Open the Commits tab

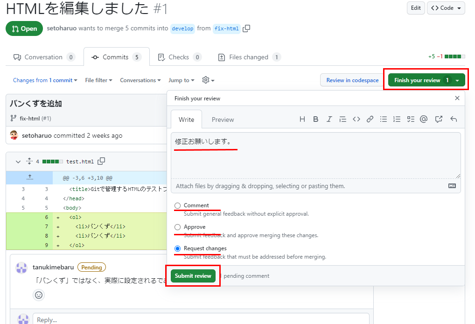click(117, 57)
